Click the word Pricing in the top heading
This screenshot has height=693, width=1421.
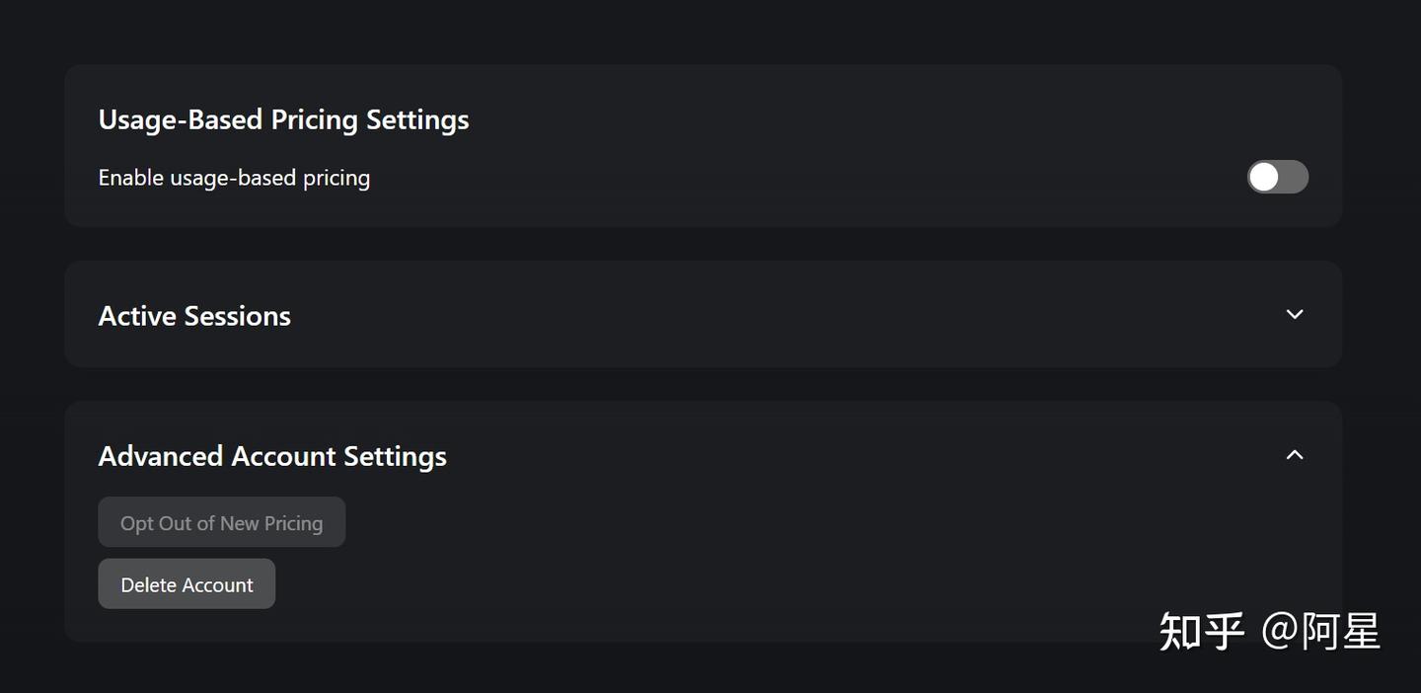point(314,119)
